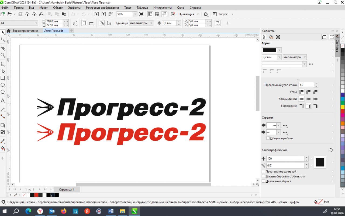Viewport: 345px width, 216px height.
Task: Enable the Общие атрибуты checkbox
Action: point(268,138)
